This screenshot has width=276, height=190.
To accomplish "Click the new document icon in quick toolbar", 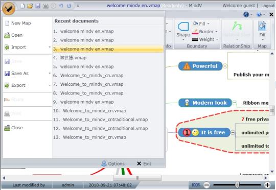I will (x=22, y=6).
